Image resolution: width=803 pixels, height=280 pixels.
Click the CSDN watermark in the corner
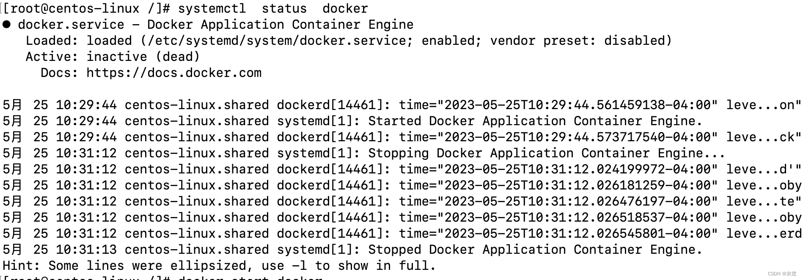(782, 274)
